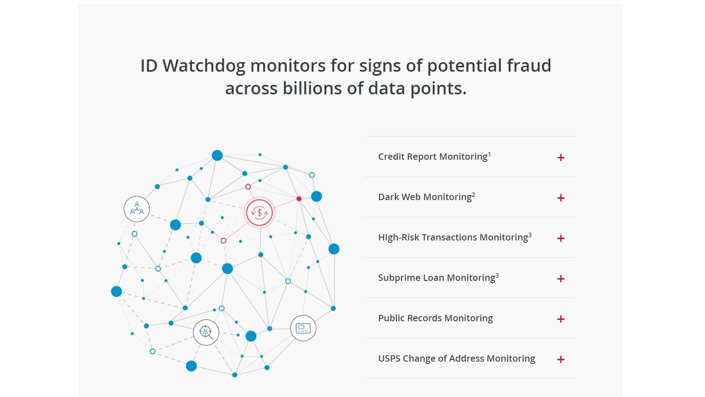The height and width of the screenshot is (397, 705).
Task: Open the Credit Report Monitoring label
Action: pyautogui.click(x=434, y=157)
